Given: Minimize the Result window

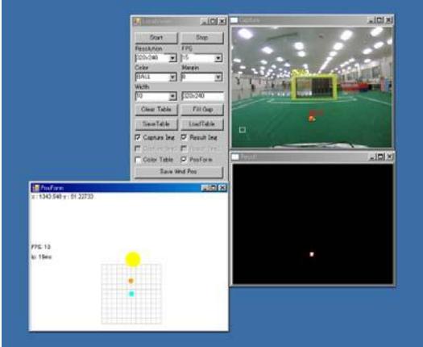Looking at the screenshot, I should [372, 157].
